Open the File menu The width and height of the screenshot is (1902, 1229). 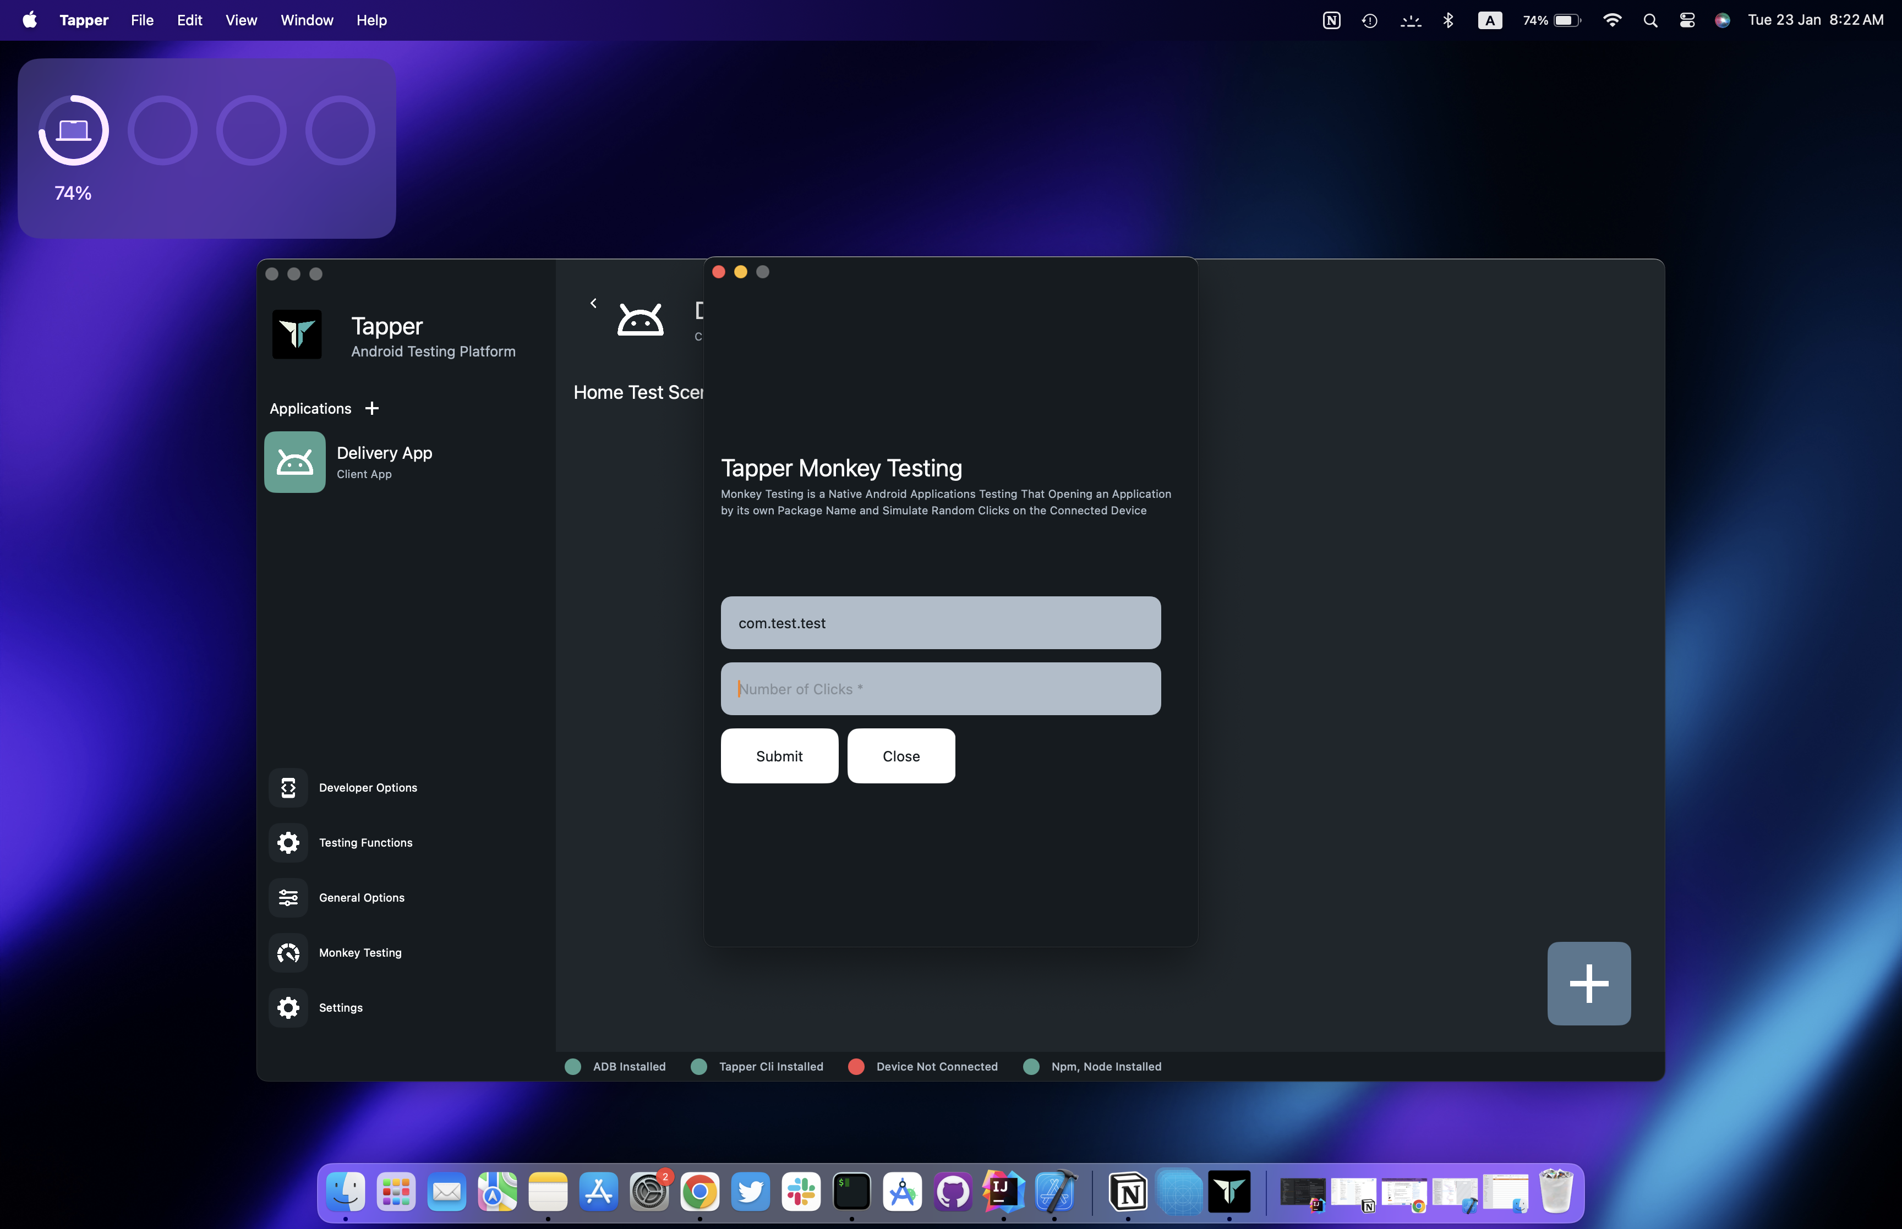[142, 20]
